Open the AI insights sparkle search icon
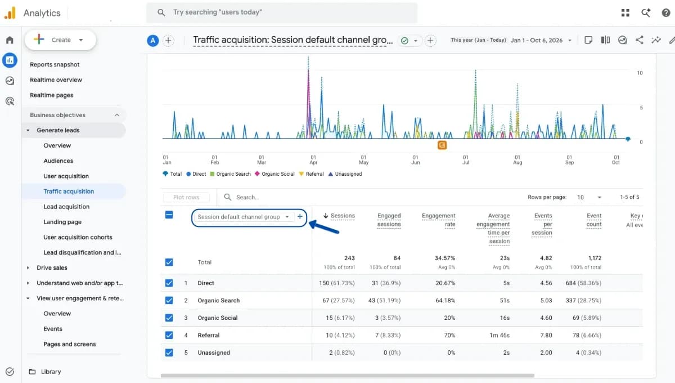Screen dimensions: 675x383 click(x=646, y=12)
